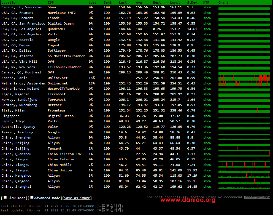Show MTR for Aliyun Hangzhou row

207,176
